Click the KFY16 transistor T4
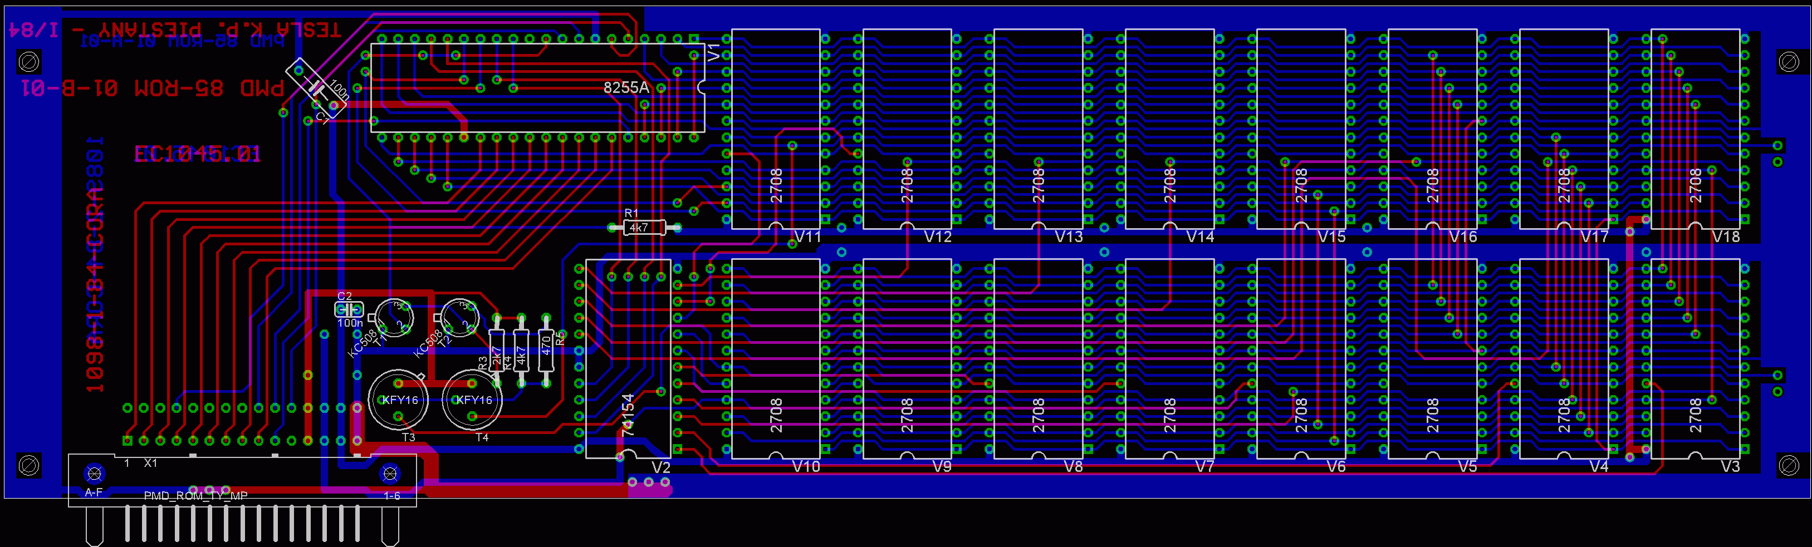The height and width of the screenshot is (547, 1812). [x=472, y=400]
